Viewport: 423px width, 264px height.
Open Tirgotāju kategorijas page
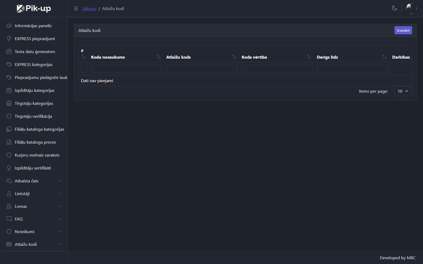point(34,103)
